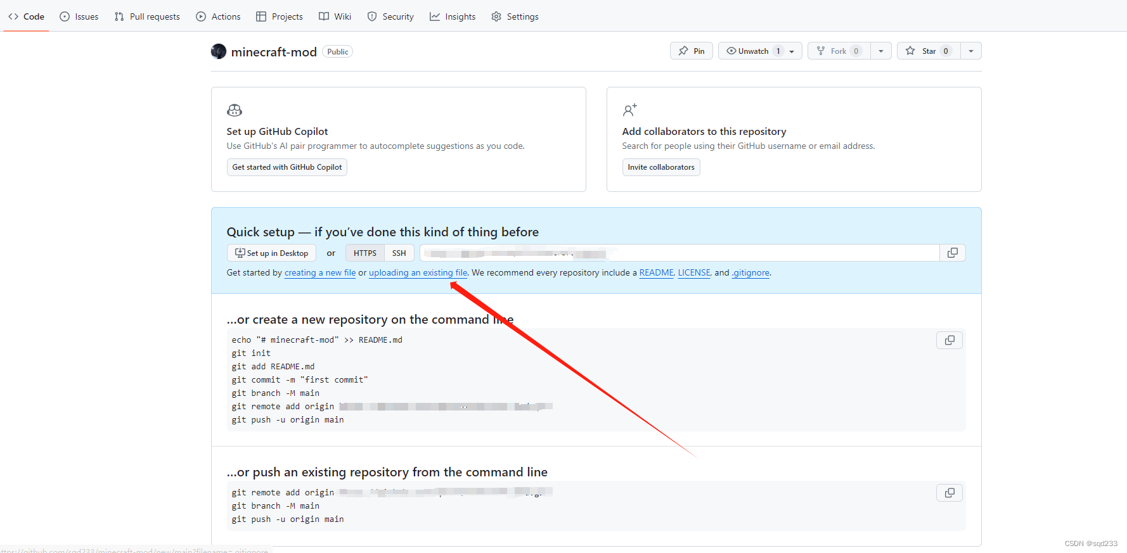Click the Quick setup heading text
This screenshot has width=1127, height=553.
coord(383,232)
